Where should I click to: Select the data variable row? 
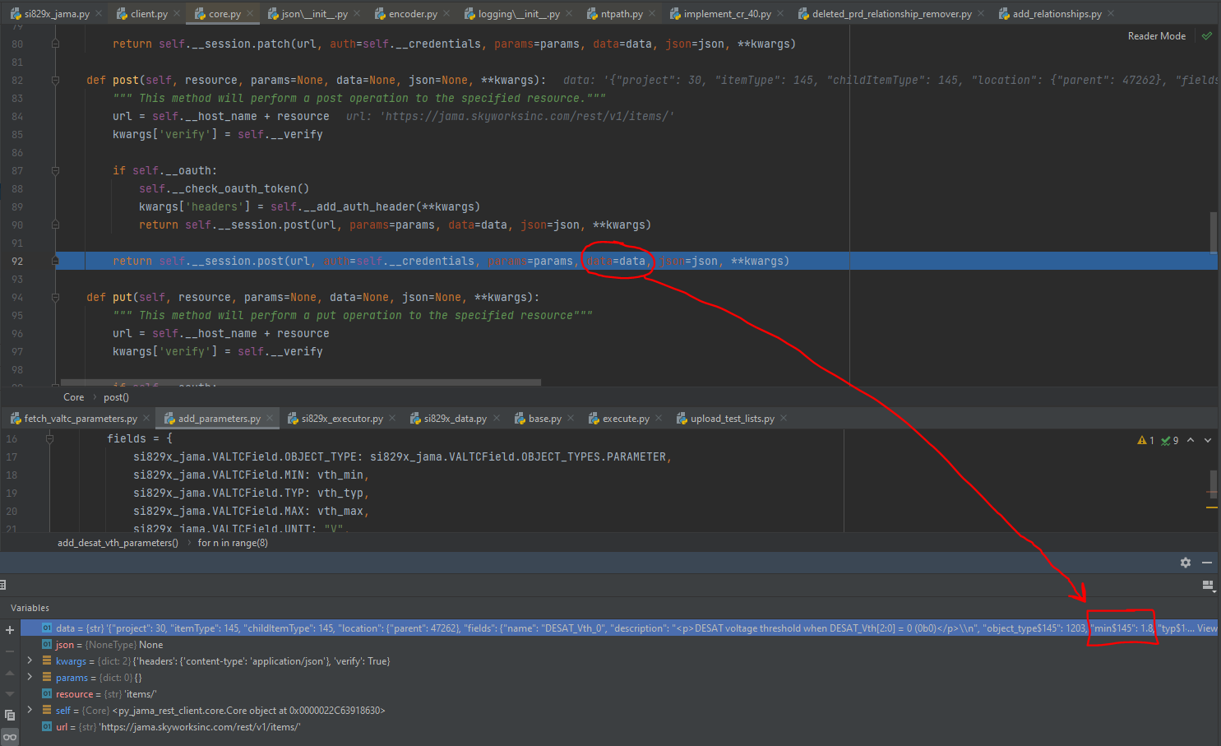[618, 628]
